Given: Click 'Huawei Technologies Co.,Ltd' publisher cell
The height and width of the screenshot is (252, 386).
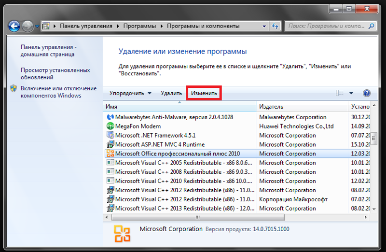Looking at the screenshot, I should pos(296,126).
